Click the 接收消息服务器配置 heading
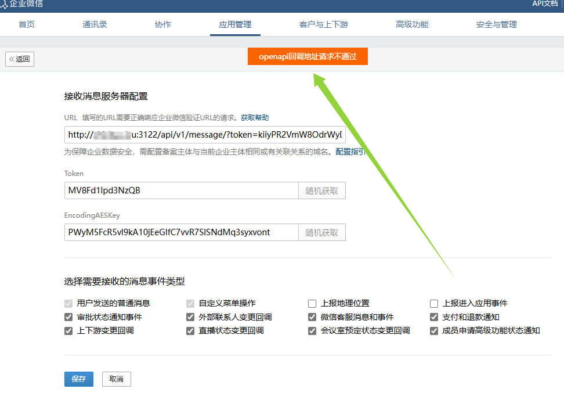The width and height of the screenshot is (564, 396). coord(106,96)
